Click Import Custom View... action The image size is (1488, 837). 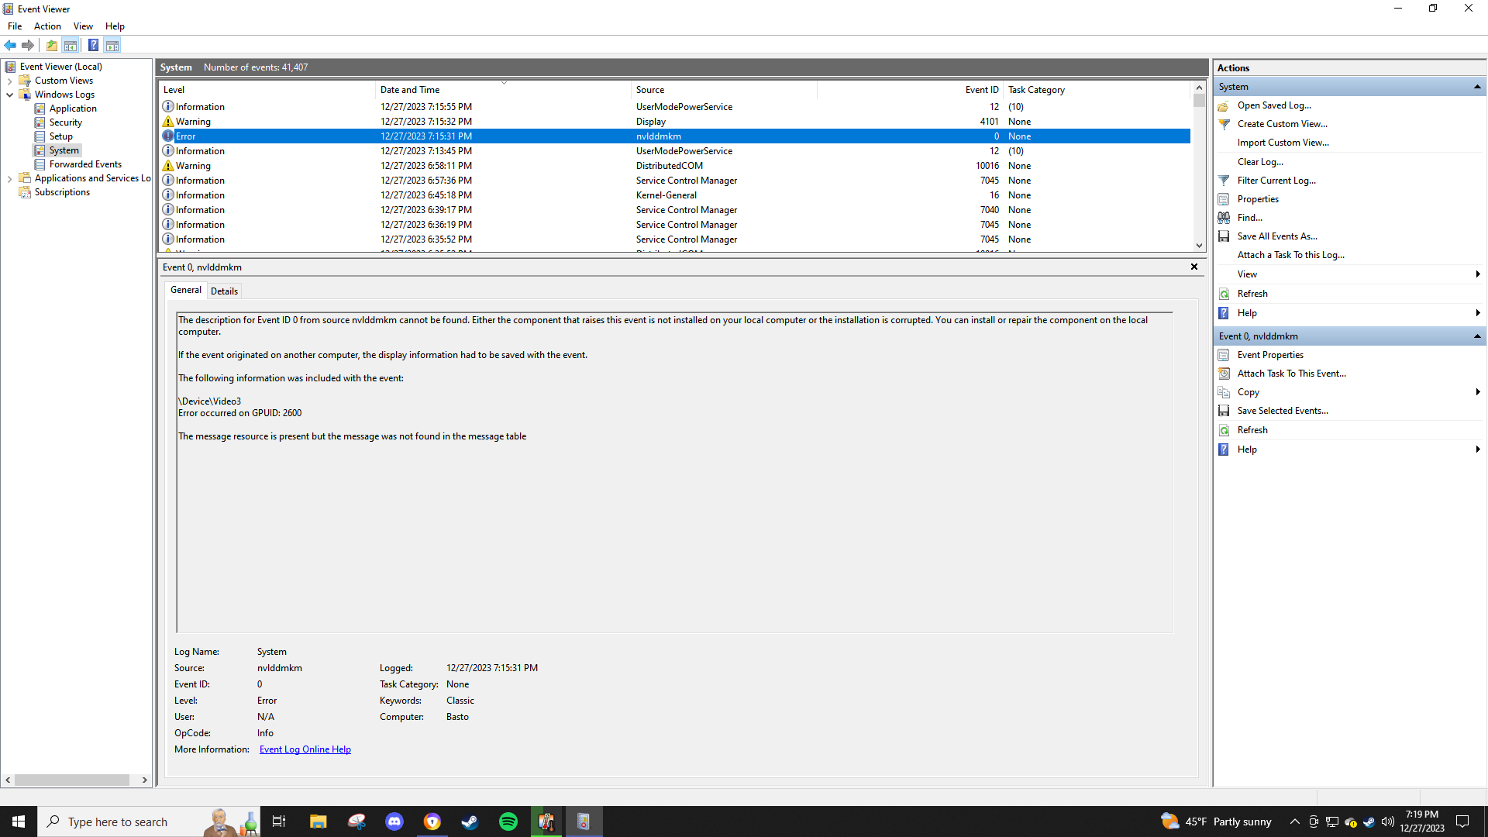coord(1283,143)
